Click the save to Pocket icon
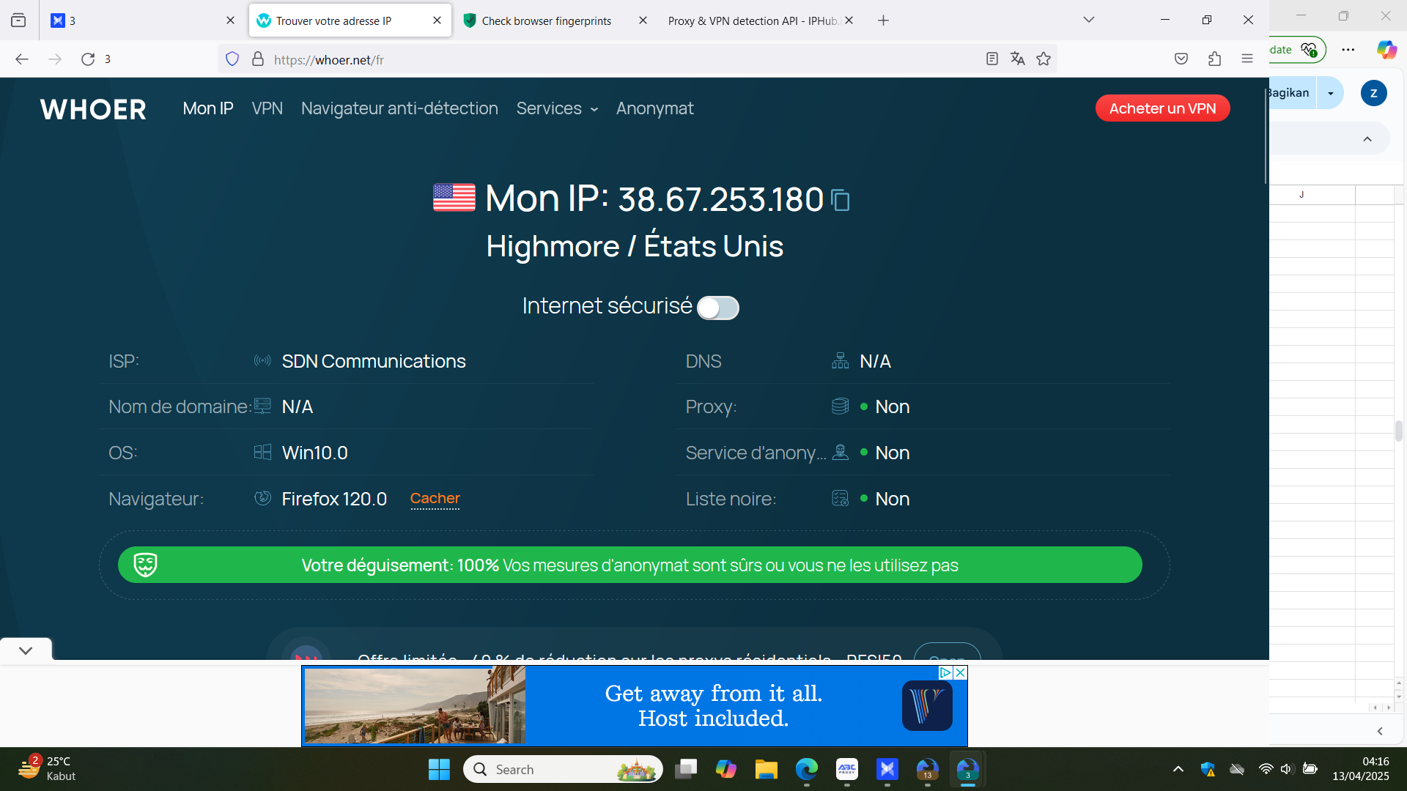This screenshot has width=1407, height=791. (x=1181, y=59)
